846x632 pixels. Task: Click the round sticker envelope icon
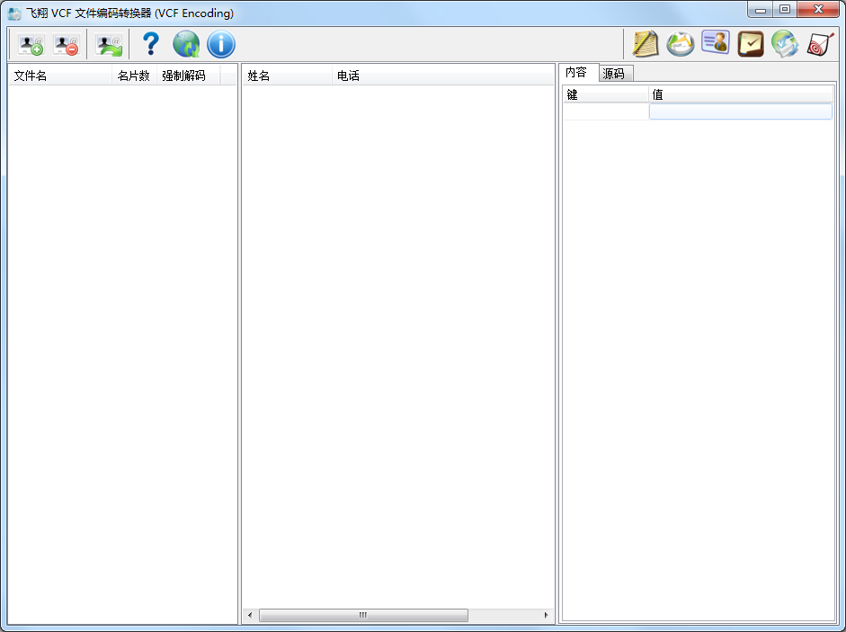coord(681,42)
